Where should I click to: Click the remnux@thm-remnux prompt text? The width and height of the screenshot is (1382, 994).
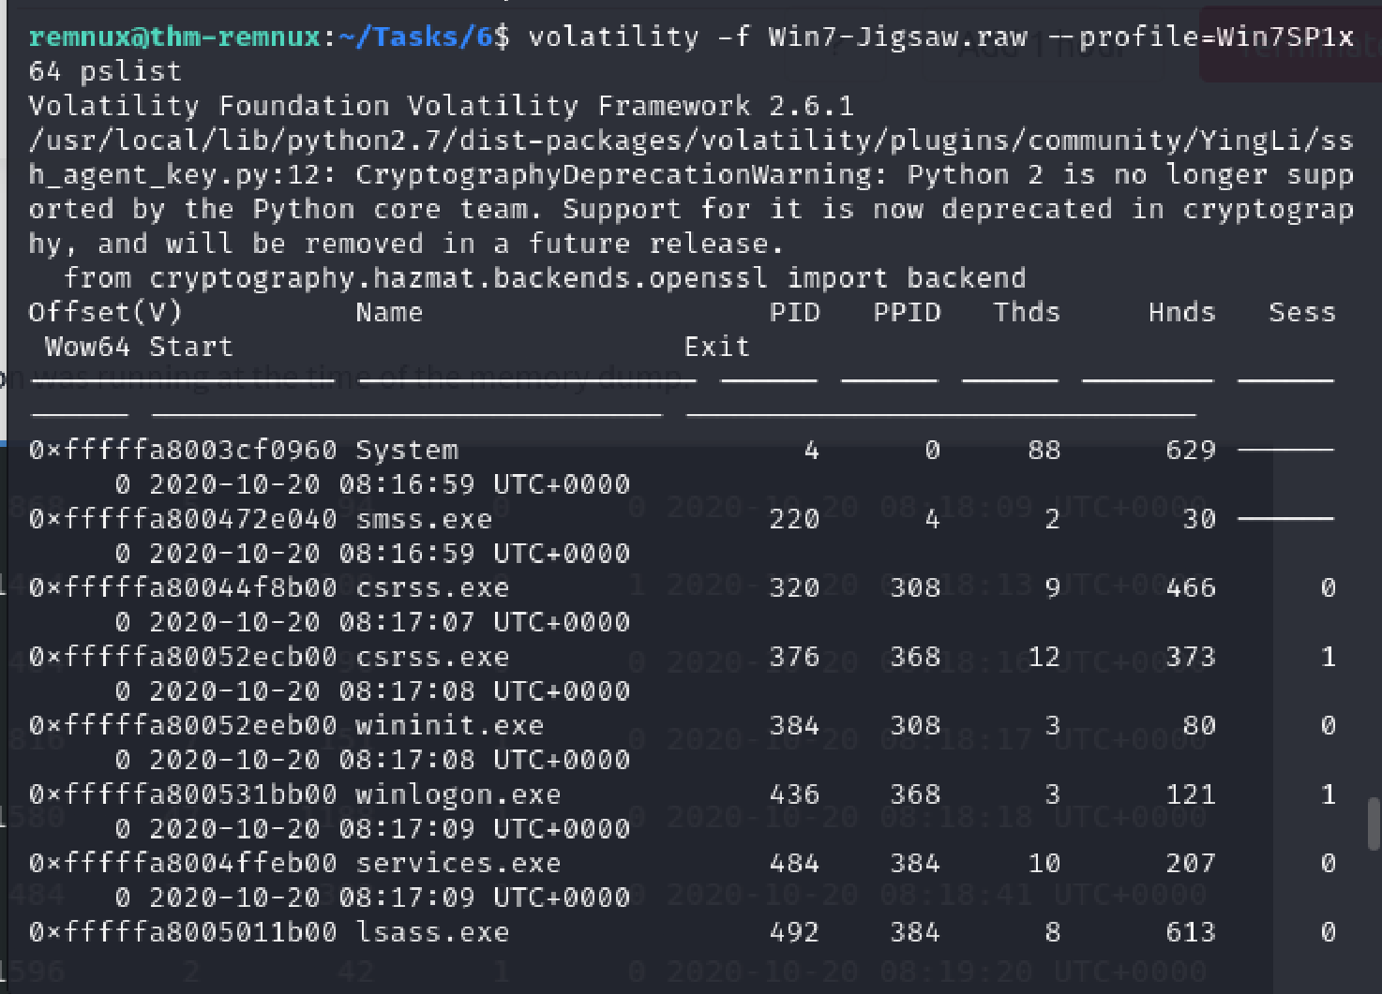coord(174,37)
